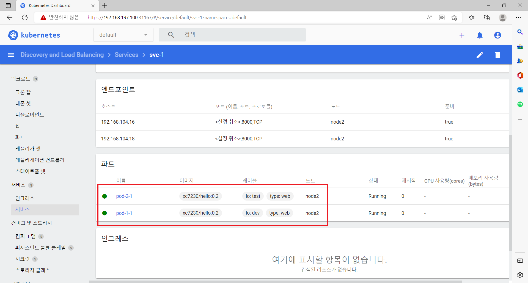This screenshot has height=283, width=528.
Task: Open a new browser tab
Action: tap(105, 5)
